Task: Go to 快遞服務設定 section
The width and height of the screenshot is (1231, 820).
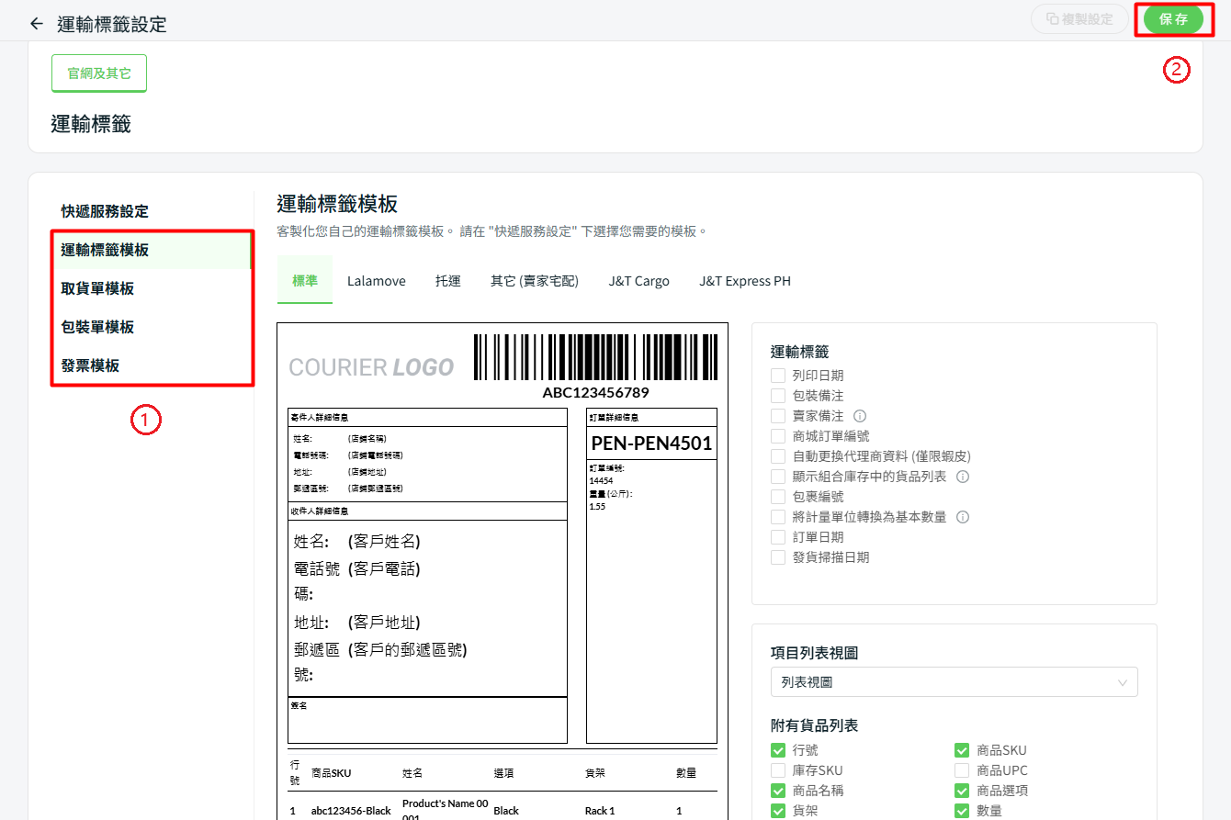Action: point(105,211)
